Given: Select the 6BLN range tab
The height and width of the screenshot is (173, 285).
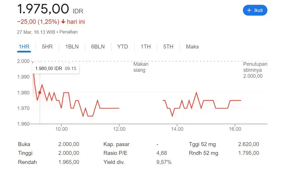Looking at the screenshot, I should [98, 47].
